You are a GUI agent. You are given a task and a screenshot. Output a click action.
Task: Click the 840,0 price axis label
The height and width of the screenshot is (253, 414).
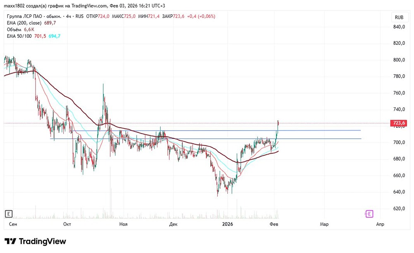[x=399, y=27]
